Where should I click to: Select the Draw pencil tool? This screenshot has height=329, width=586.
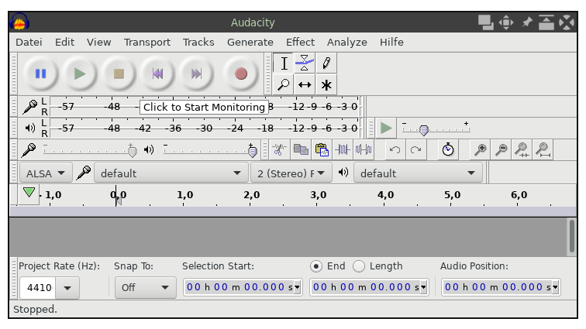coord(326,63)
